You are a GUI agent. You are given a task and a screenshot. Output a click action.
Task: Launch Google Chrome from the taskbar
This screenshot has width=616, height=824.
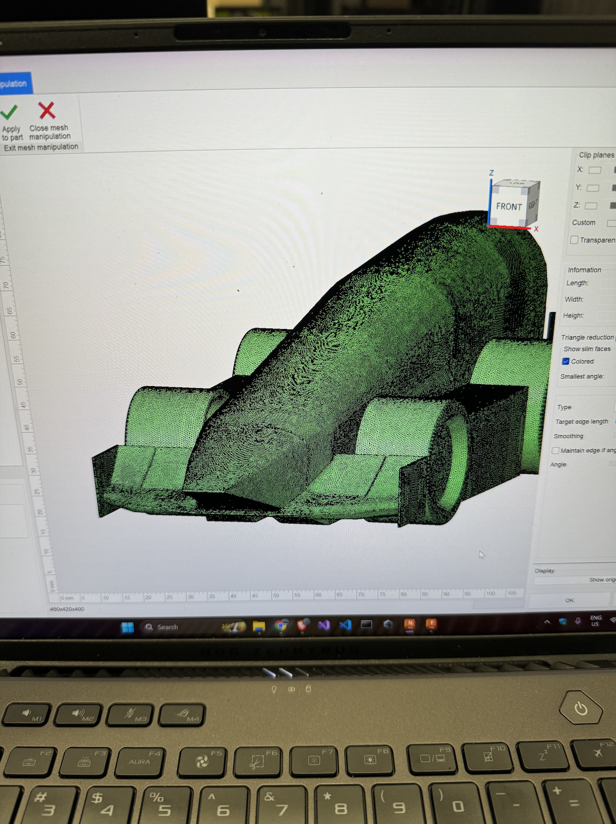click(281, 626)
